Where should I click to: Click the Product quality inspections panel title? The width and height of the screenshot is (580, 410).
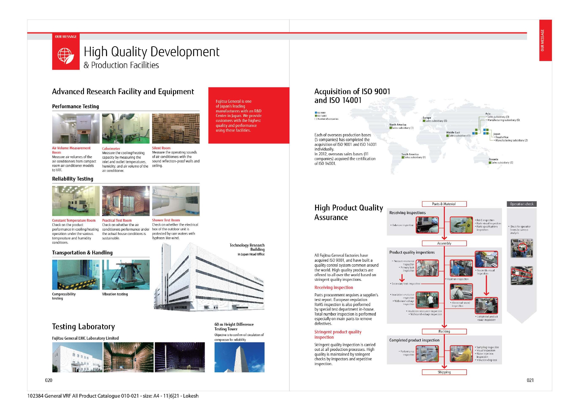[x=412, y=252]
